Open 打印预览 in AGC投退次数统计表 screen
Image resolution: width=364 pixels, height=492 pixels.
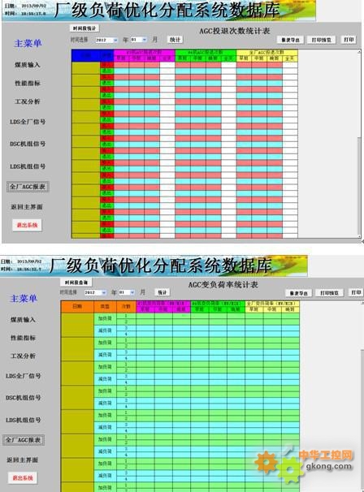point(321,40)
